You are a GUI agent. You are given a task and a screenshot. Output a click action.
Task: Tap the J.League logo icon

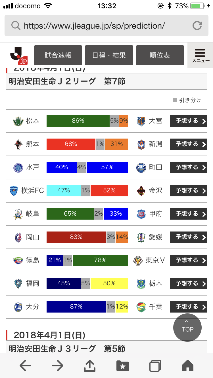click(19, 55)
